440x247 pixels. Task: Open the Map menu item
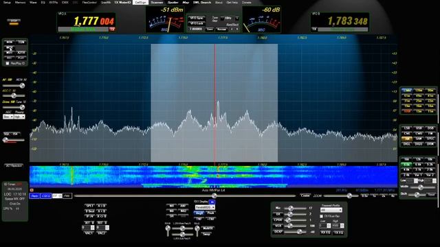coord(186,3)
